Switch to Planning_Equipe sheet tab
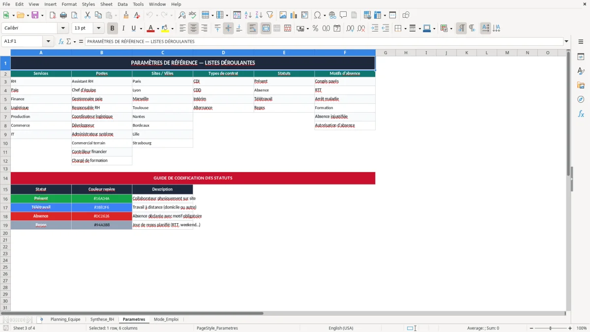This screenshot has width=590, height=332. tap(65, 319)
